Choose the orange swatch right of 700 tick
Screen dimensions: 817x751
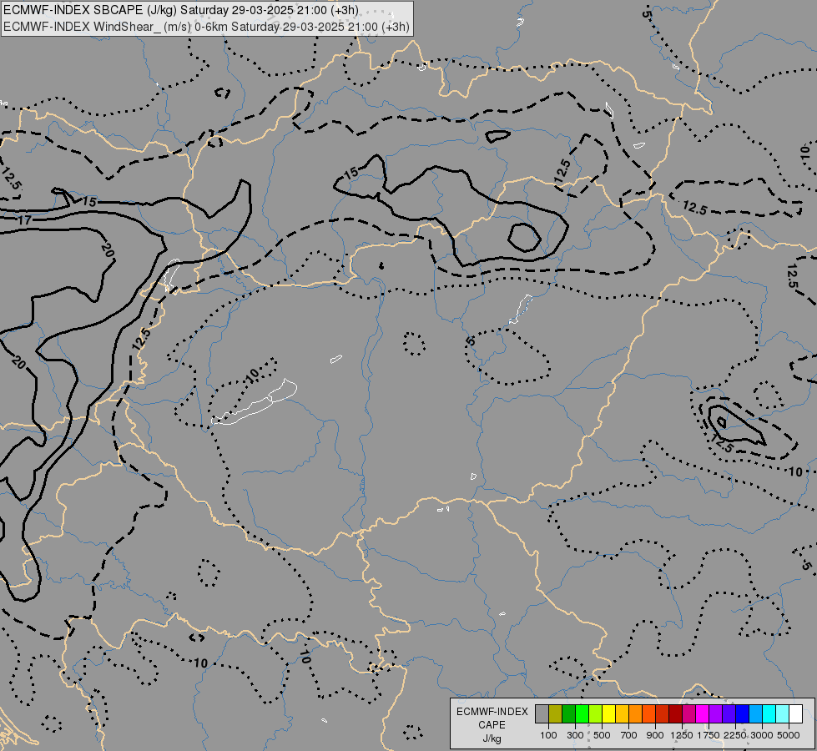click(635, 713)
